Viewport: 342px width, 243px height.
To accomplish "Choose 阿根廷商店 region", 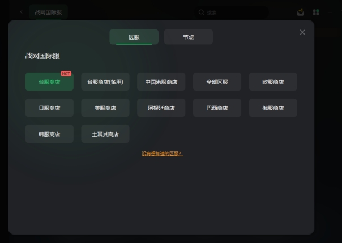I will coord(161,108).
